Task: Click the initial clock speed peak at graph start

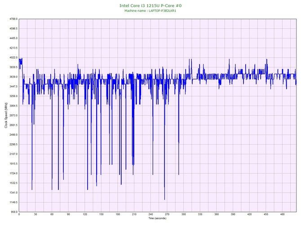Action: point(20,59)
